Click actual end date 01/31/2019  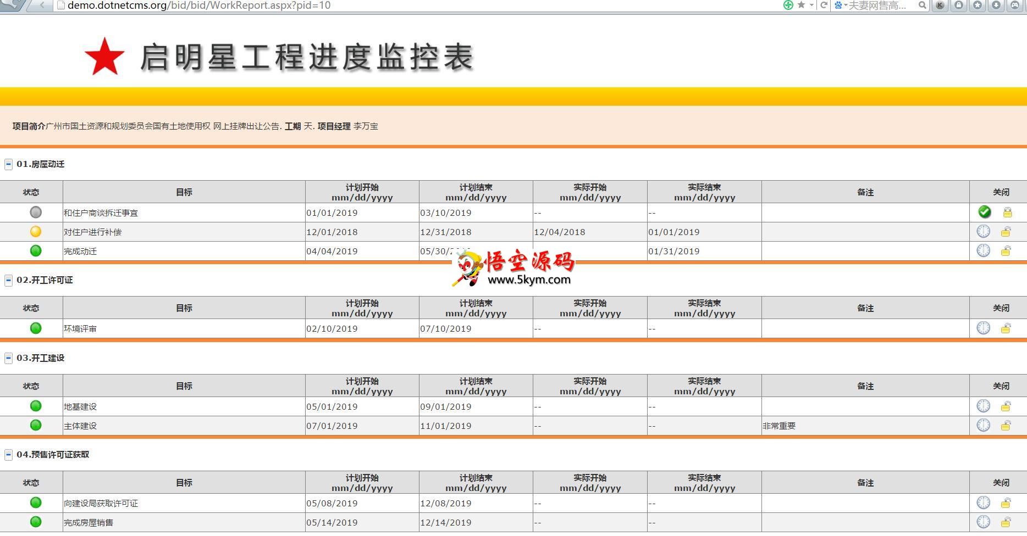tap(674, 252)
